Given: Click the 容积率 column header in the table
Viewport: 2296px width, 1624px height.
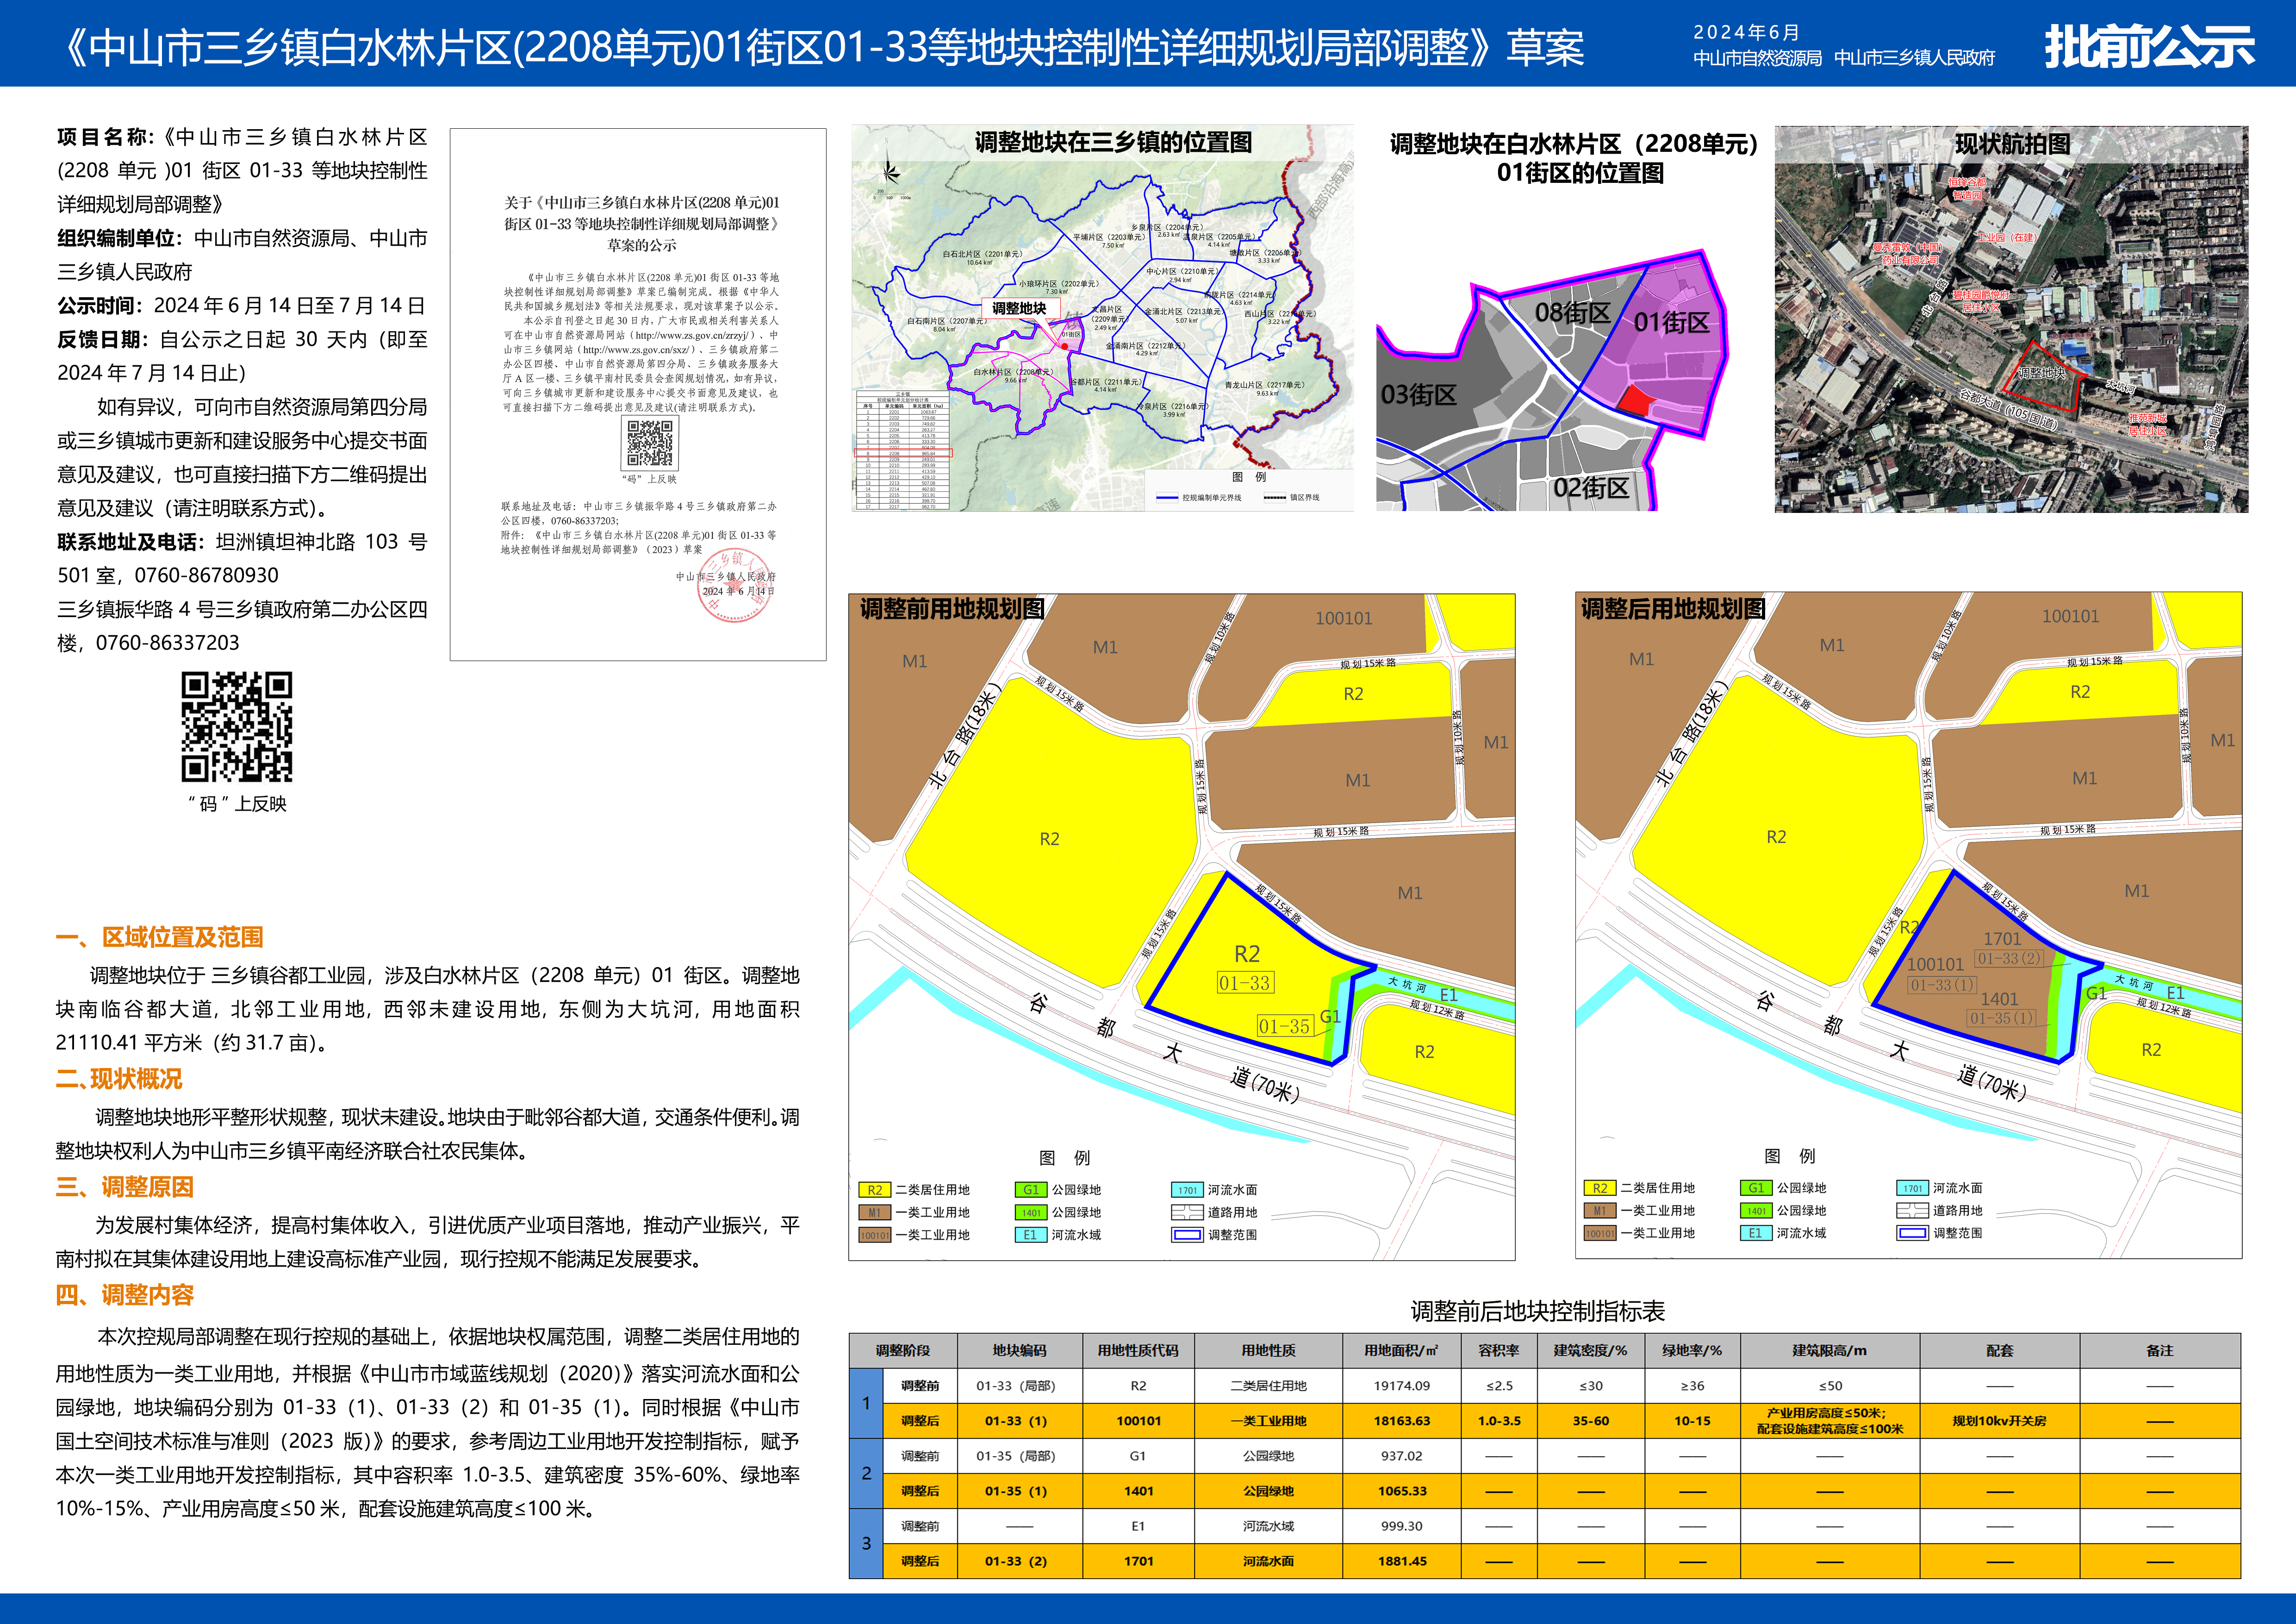Looking at the screenshot, I should (x=1498, y=1350).
